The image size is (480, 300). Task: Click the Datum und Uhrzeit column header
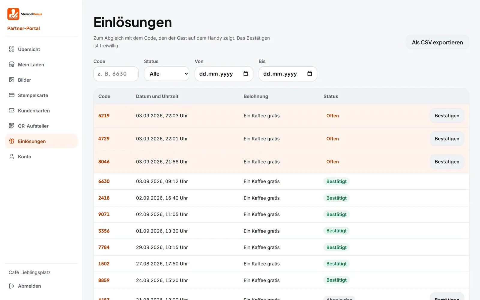click(157, 96)
